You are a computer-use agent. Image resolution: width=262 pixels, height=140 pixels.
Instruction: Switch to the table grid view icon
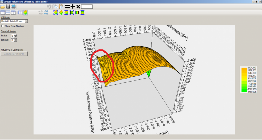(x=20, y=12)
